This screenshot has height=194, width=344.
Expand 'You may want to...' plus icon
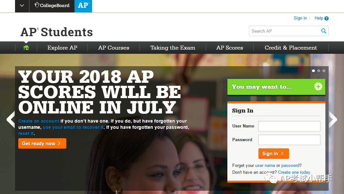click(318, 86)
